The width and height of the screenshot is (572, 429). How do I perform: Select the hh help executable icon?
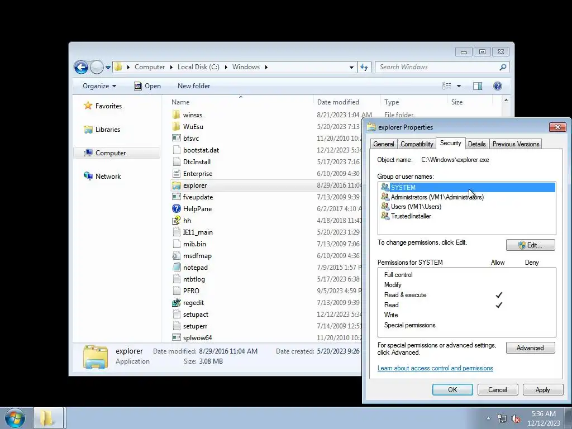point(176,220)
